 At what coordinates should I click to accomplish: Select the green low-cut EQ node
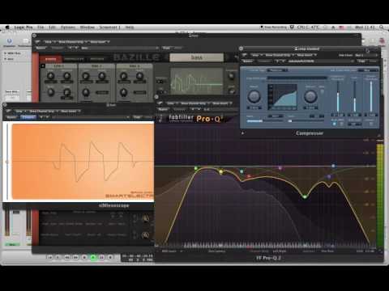coord(196,169)
